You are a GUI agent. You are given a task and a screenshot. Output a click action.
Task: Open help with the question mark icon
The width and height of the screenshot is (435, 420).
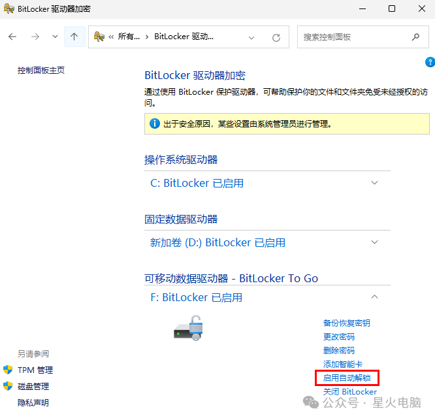click(430, 62)
